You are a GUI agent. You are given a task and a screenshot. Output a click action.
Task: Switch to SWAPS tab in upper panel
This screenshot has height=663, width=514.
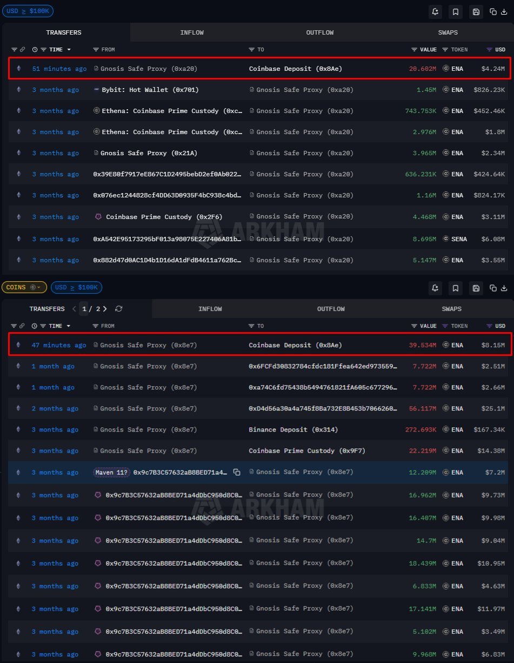click(448, 32)
